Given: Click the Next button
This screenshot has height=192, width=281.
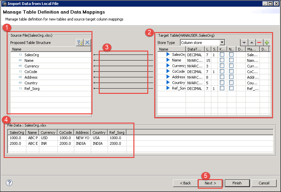Looking at the screenshot, I should tap(210, 183).
